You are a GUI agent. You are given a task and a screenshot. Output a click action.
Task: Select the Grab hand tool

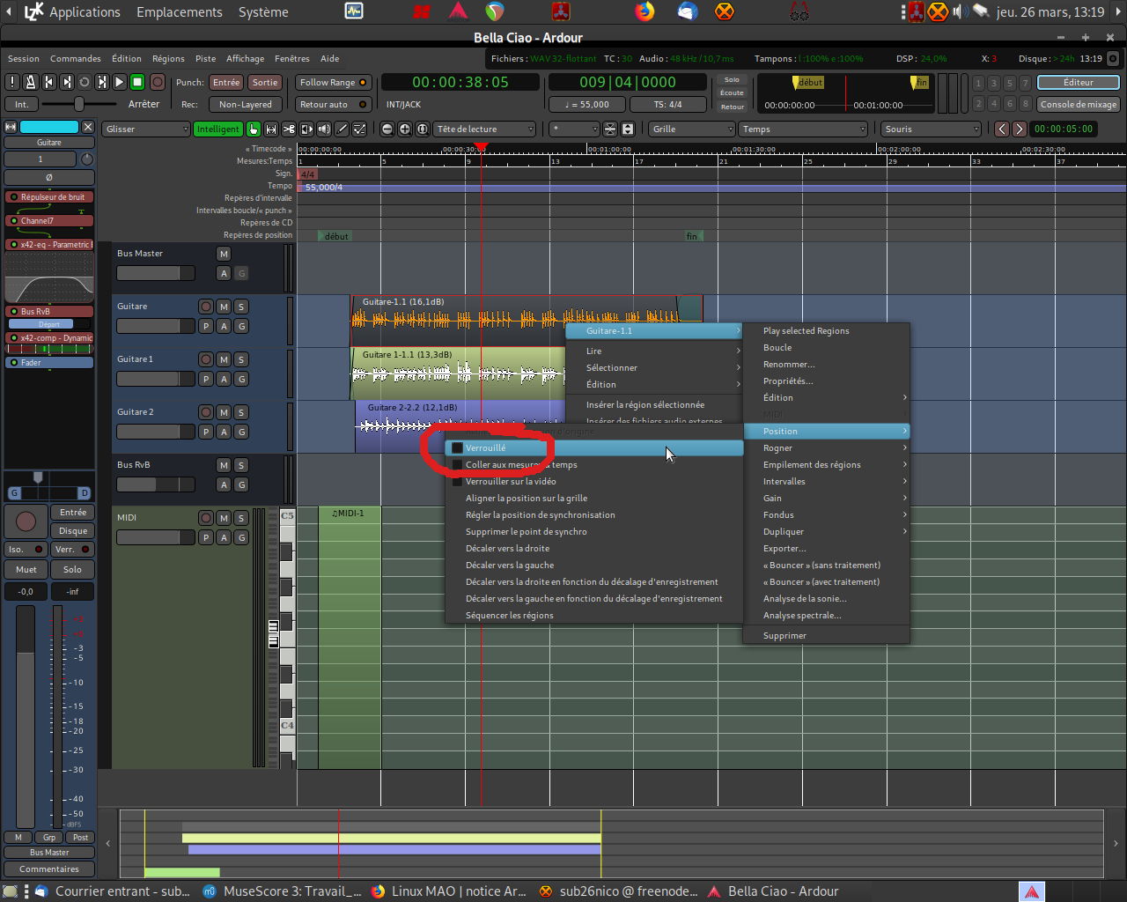click(x=254, y=129)
